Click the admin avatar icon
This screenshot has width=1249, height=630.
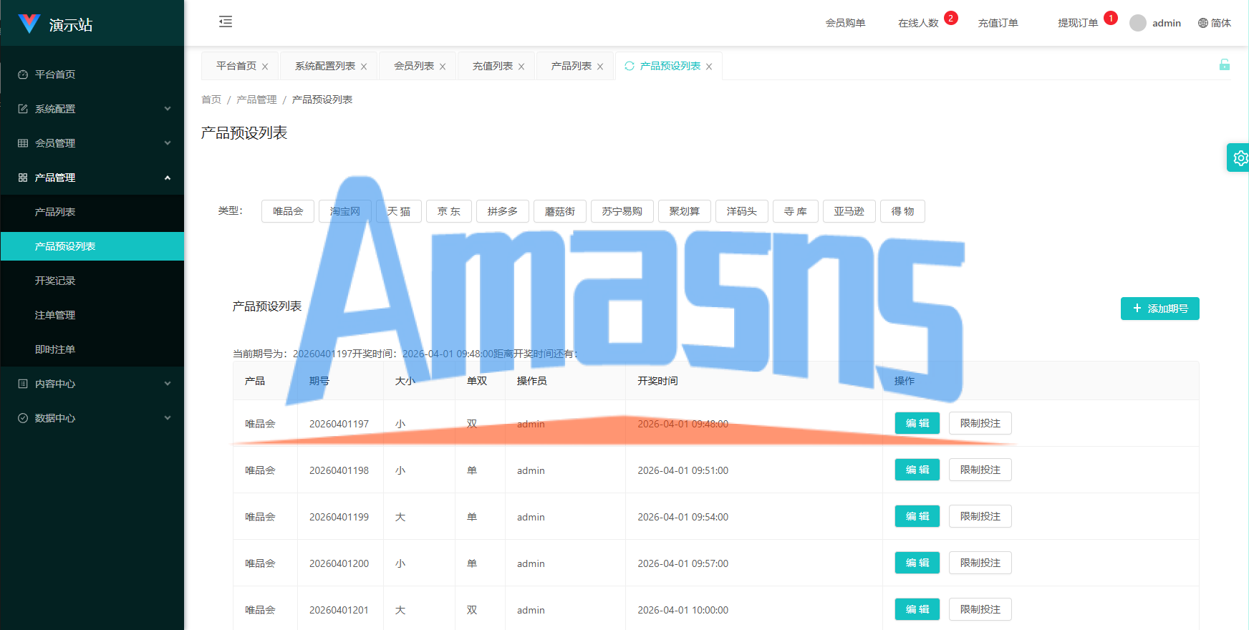pos(1138,23)
